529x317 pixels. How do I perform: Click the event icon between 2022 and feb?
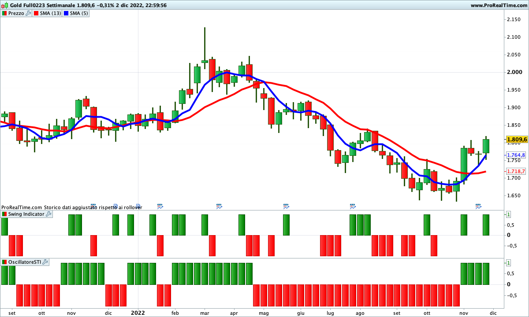pos(160,206)
